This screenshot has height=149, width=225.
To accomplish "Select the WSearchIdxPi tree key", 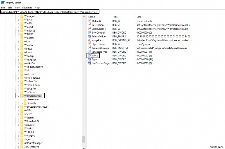I will tap(31, 121).
